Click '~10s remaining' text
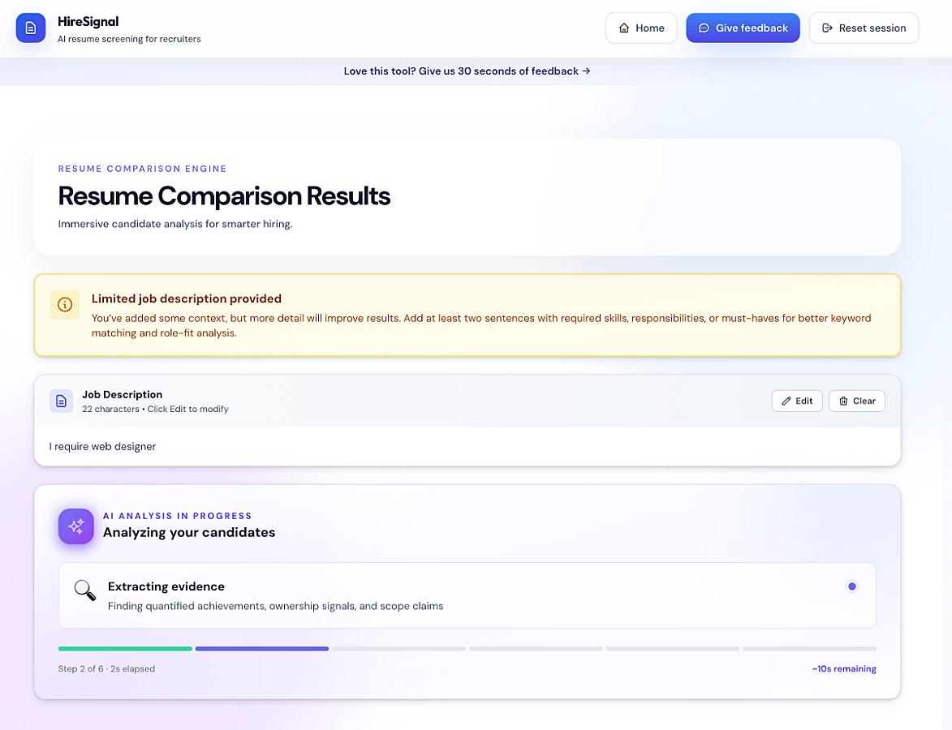952x730 pixels. click(x=844, y=668)
